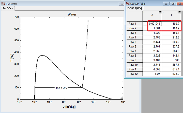Click the cell with value 327.3
Viewport: 183px width, 113px height.
pos(172,46)
